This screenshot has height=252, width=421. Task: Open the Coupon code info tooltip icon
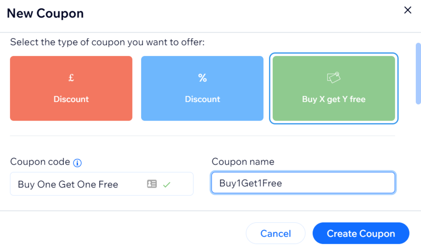pos(78,163)
